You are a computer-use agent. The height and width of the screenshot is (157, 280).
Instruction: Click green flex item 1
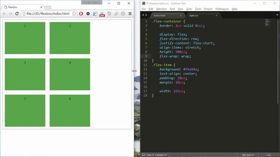coord(25,38)
